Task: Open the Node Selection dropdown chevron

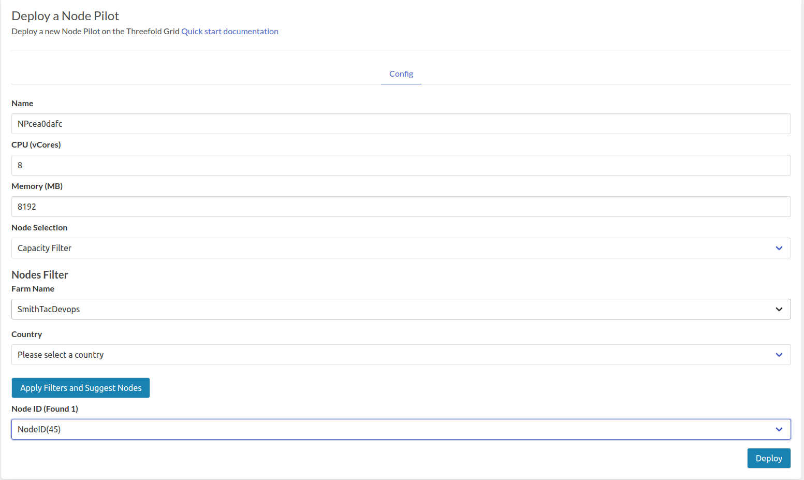Action: pos(779,248)
